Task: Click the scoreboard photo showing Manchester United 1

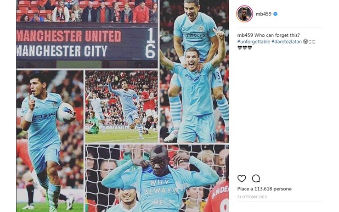Action: click(87, 34)
